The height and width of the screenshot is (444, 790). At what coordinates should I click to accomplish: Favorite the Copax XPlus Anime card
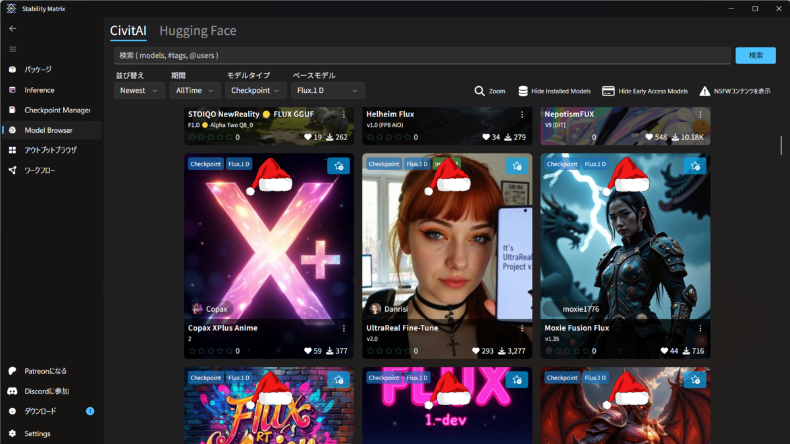(x=338, y=166)
